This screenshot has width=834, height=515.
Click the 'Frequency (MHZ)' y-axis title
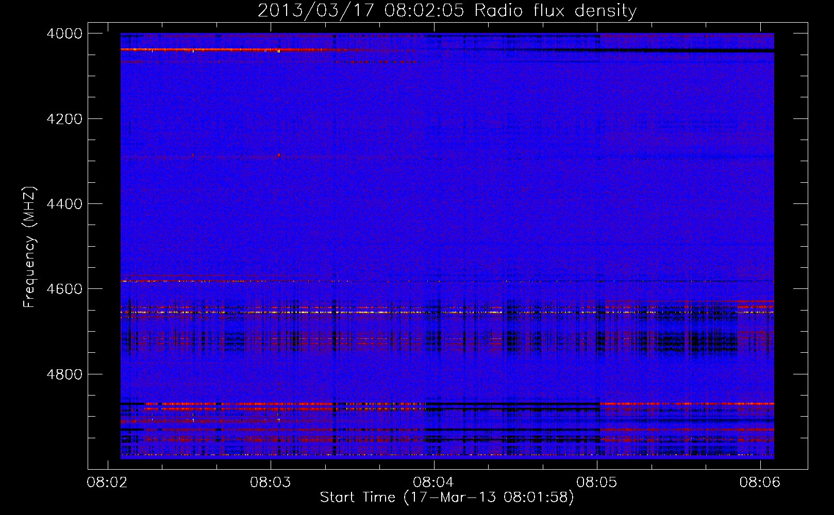click(30, 247)
